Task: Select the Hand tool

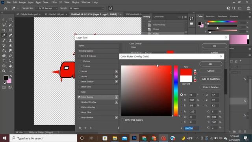Action: coord(10,66)
